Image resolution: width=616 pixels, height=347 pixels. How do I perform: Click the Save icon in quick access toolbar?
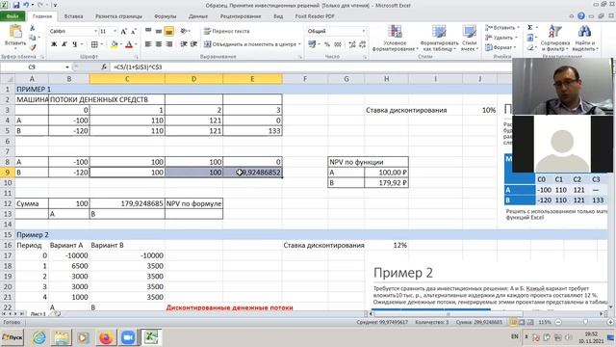click(16, 5)
